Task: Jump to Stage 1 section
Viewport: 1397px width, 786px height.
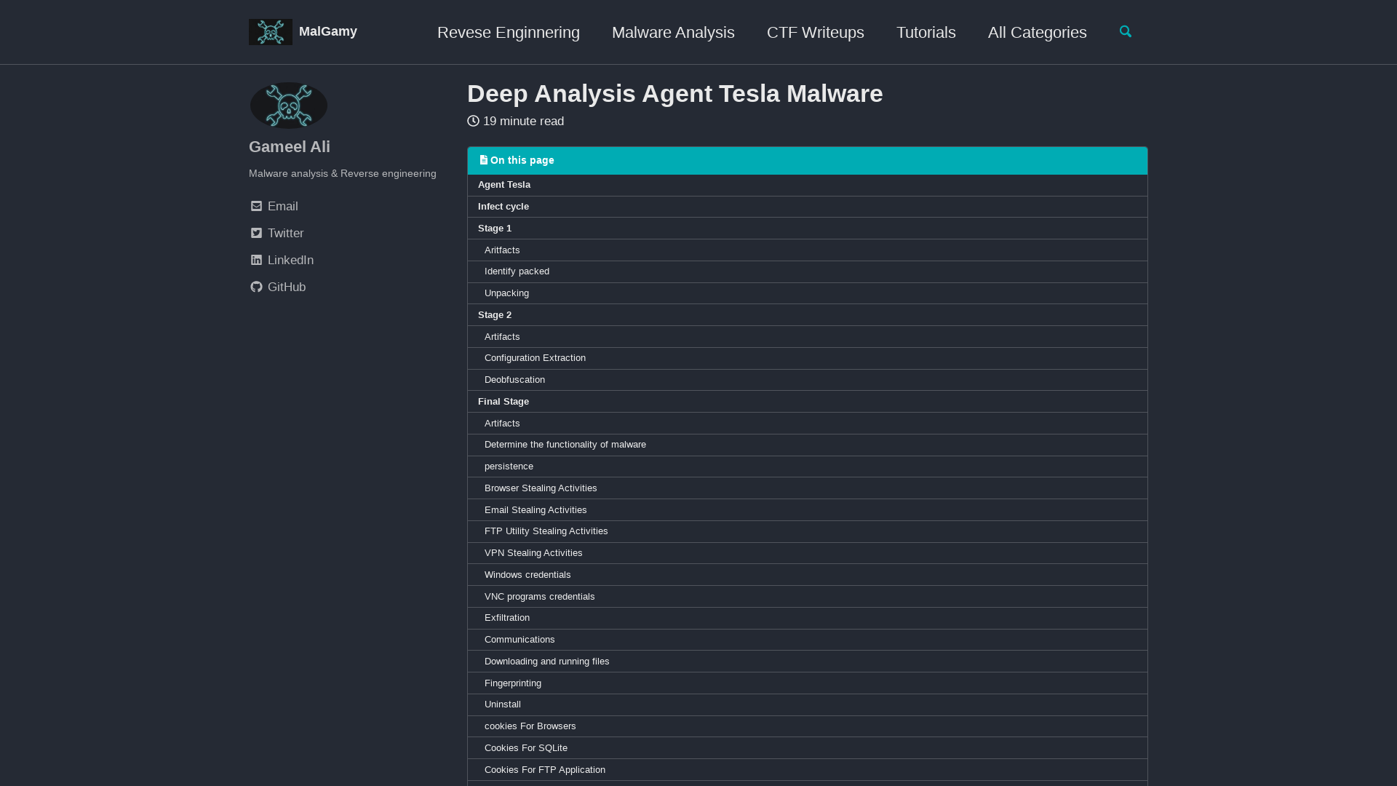Action: pyautogui.click(x=808, y=229)
